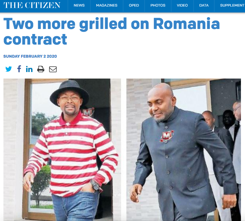Image resolution: width=245 pixels, height=221 pixels.
Task: Share article on Facebook
Action: coord(19,69)
